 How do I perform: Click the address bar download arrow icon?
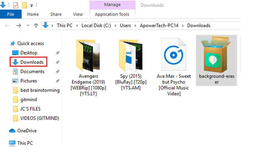45,25
